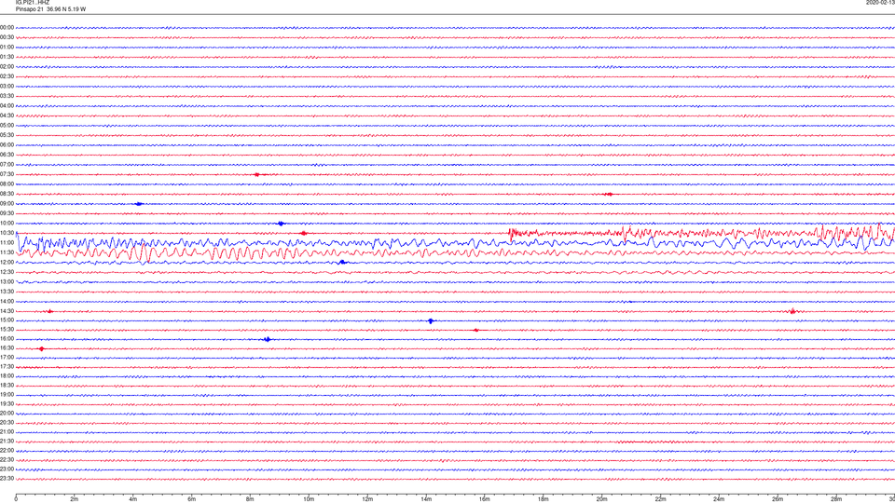Pick the 06:00 trace label
Screen dimensions: 895x503
7,145
